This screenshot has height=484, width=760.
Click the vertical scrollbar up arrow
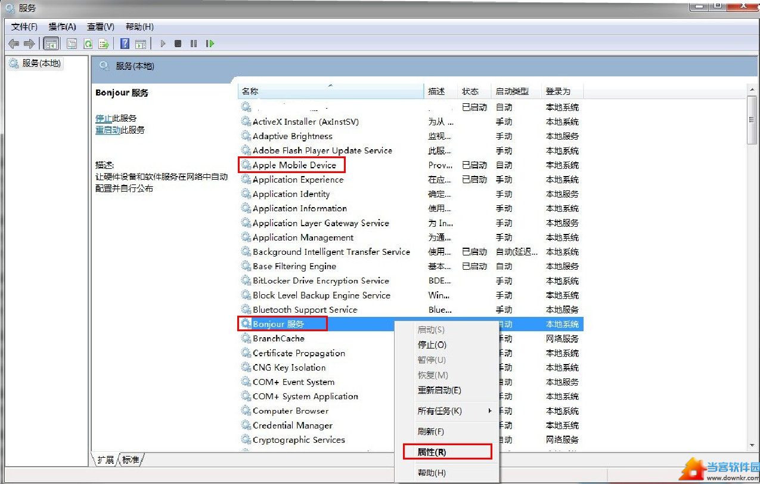click(x=752, y=90)
